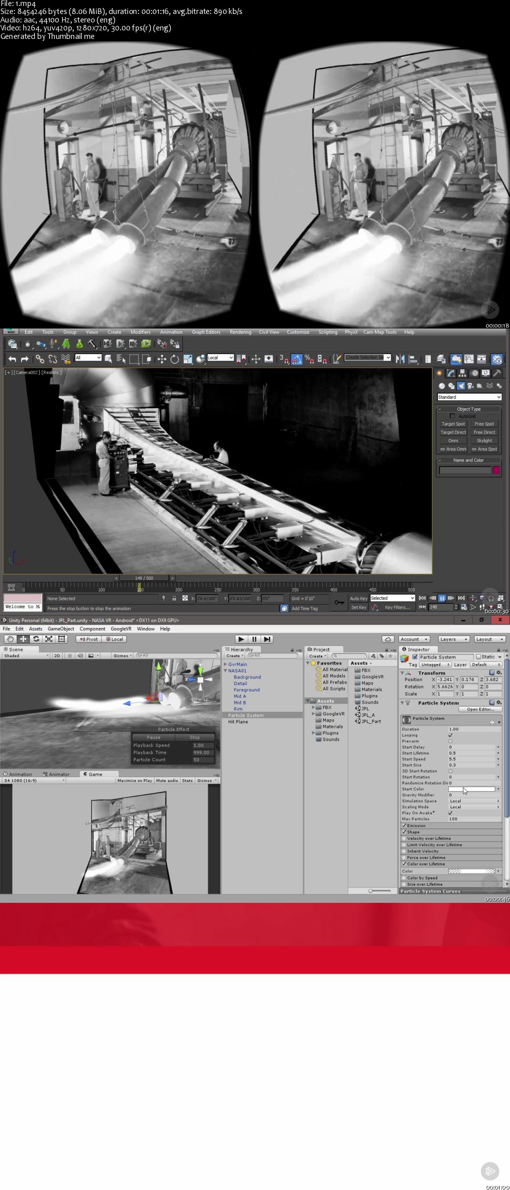Expand the GvrMain object in Hierarchy
Screen dimensions: 510x1190
tap(226, 664)
